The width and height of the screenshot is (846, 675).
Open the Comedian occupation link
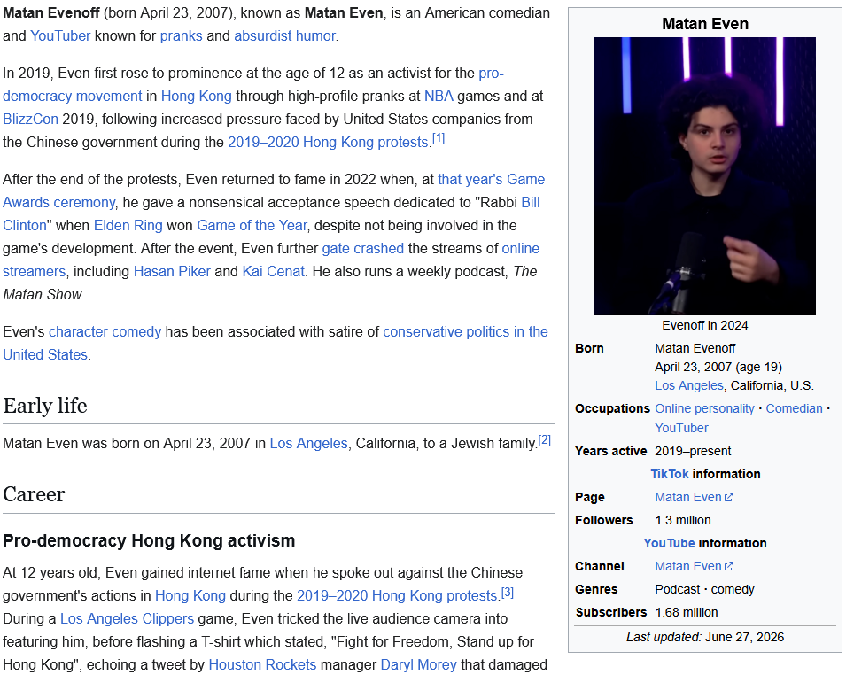click(x=795, y=409)
